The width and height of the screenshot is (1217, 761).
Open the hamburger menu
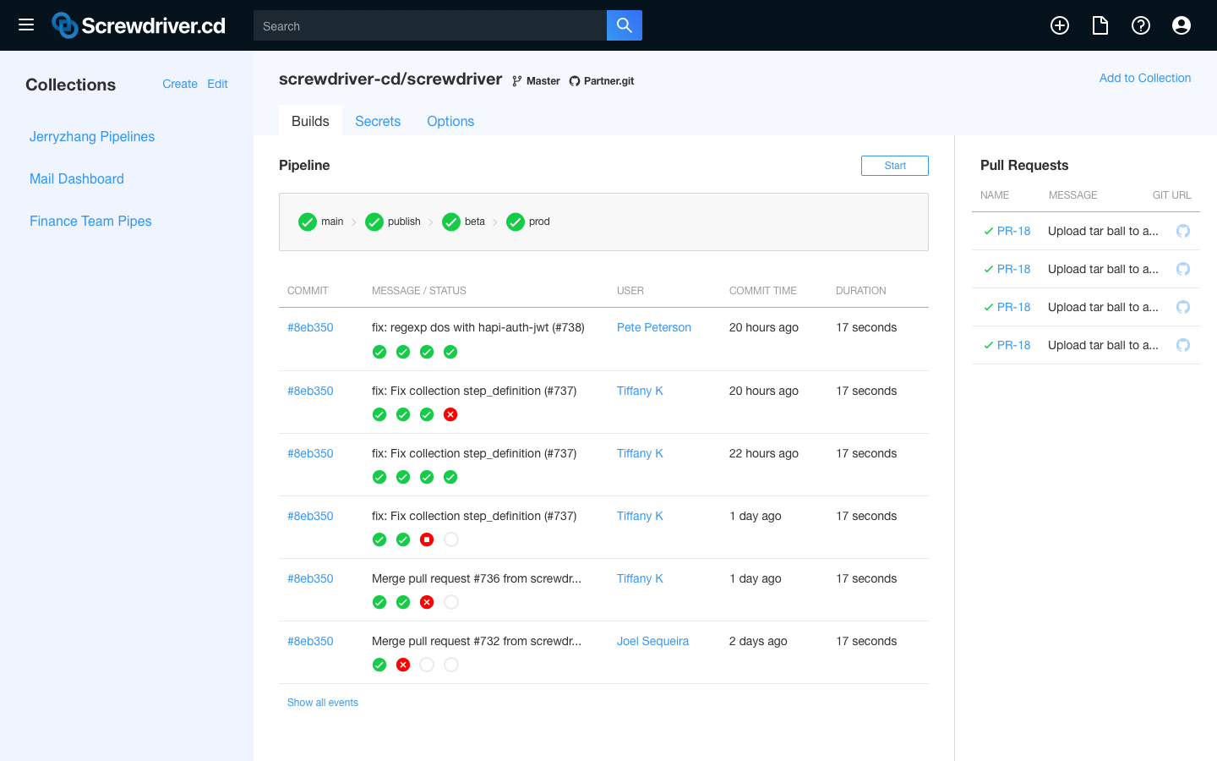click(x=26, y=25)
